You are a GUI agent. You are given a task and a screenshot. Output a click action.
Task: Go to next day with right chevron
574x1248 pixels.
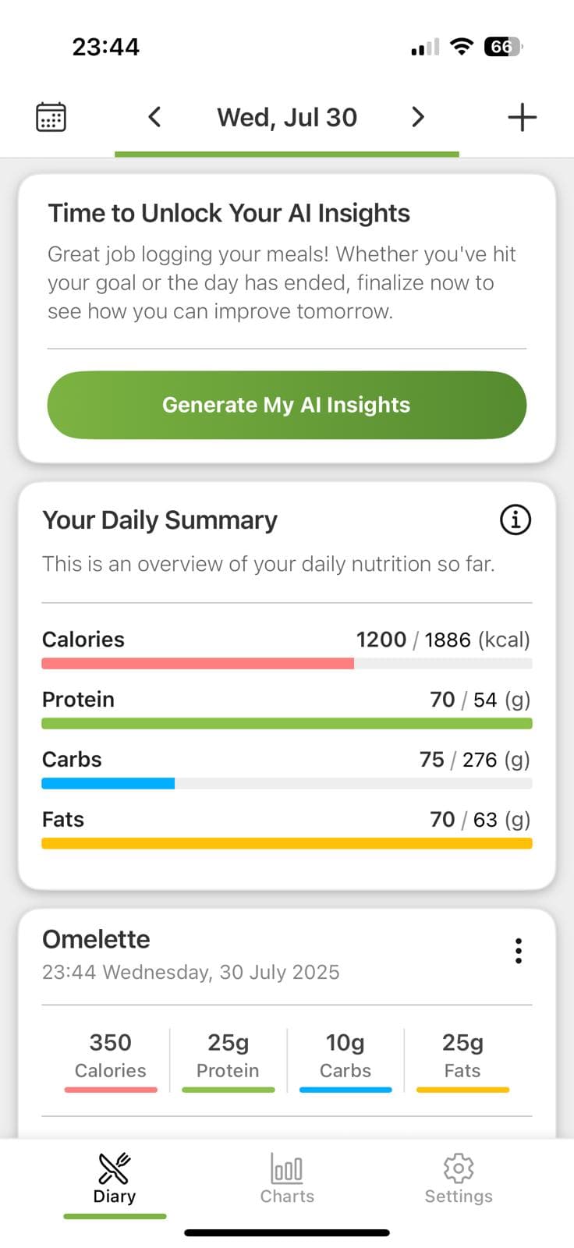pyautogui.click(x=418, y=117)
